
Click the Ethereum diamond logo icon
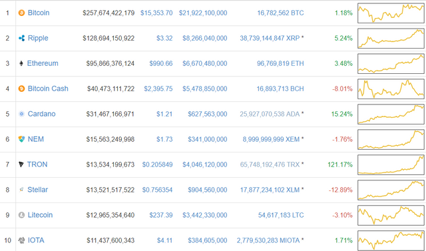(x=21, y=63)
